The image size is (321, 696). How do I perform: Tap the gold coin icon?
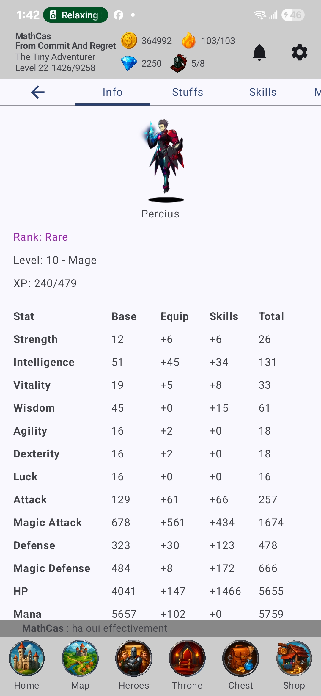[129, 40]
